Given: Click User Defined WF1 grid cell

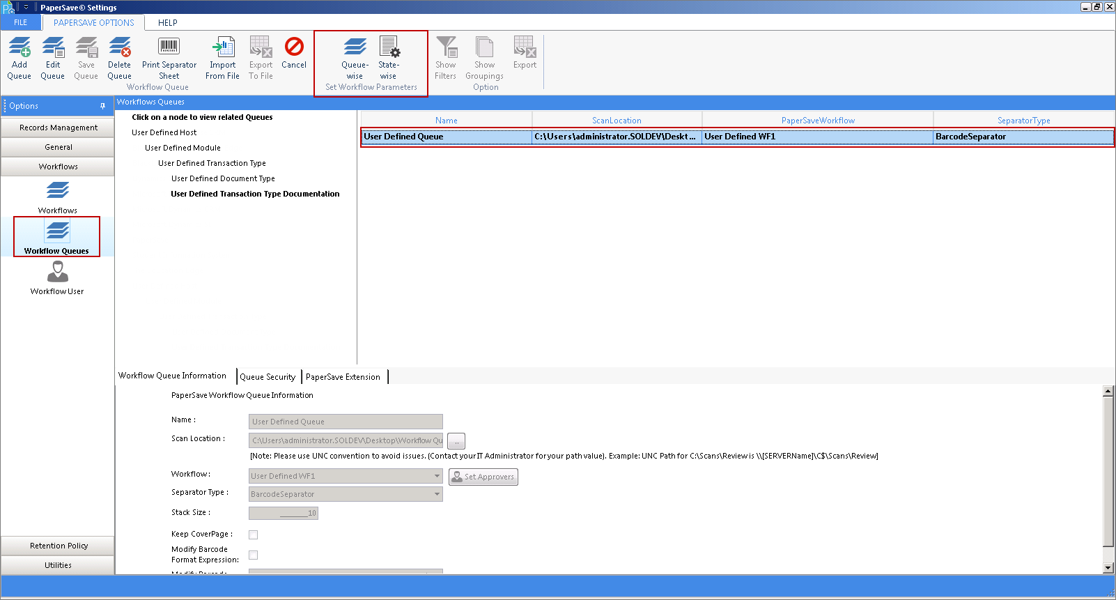Looking at the screenshot, I should 818,137.
